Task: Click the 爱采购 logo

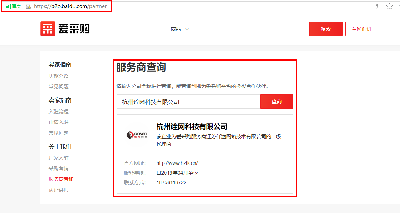Action: 65,29
